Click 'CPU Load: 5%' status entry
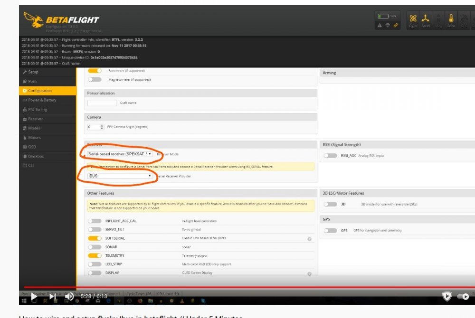Viewport: 475px width, 318px height. coord(168,293)
